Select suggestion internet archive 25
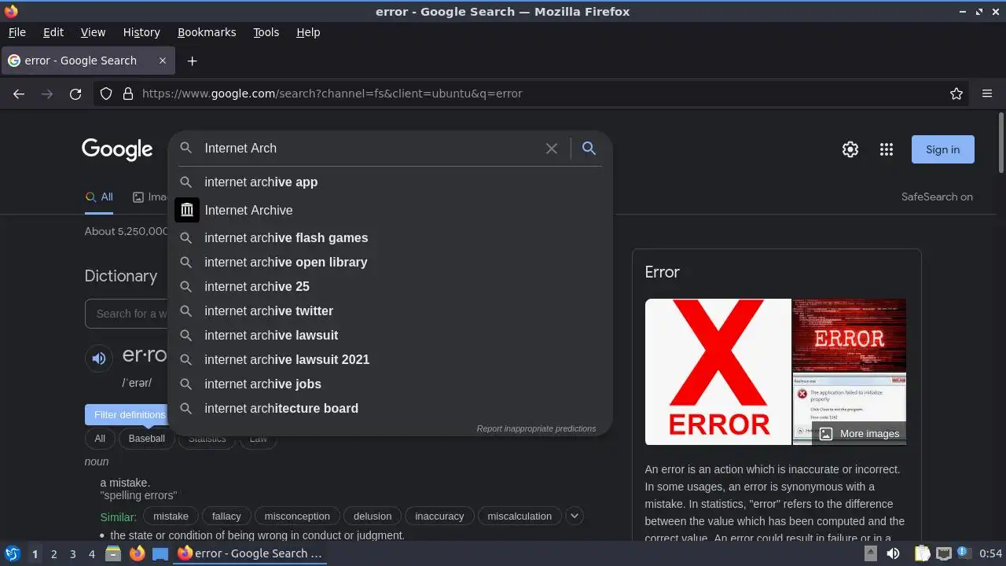This screenshot has height=566, width=1006. click(x=390, y=286)
